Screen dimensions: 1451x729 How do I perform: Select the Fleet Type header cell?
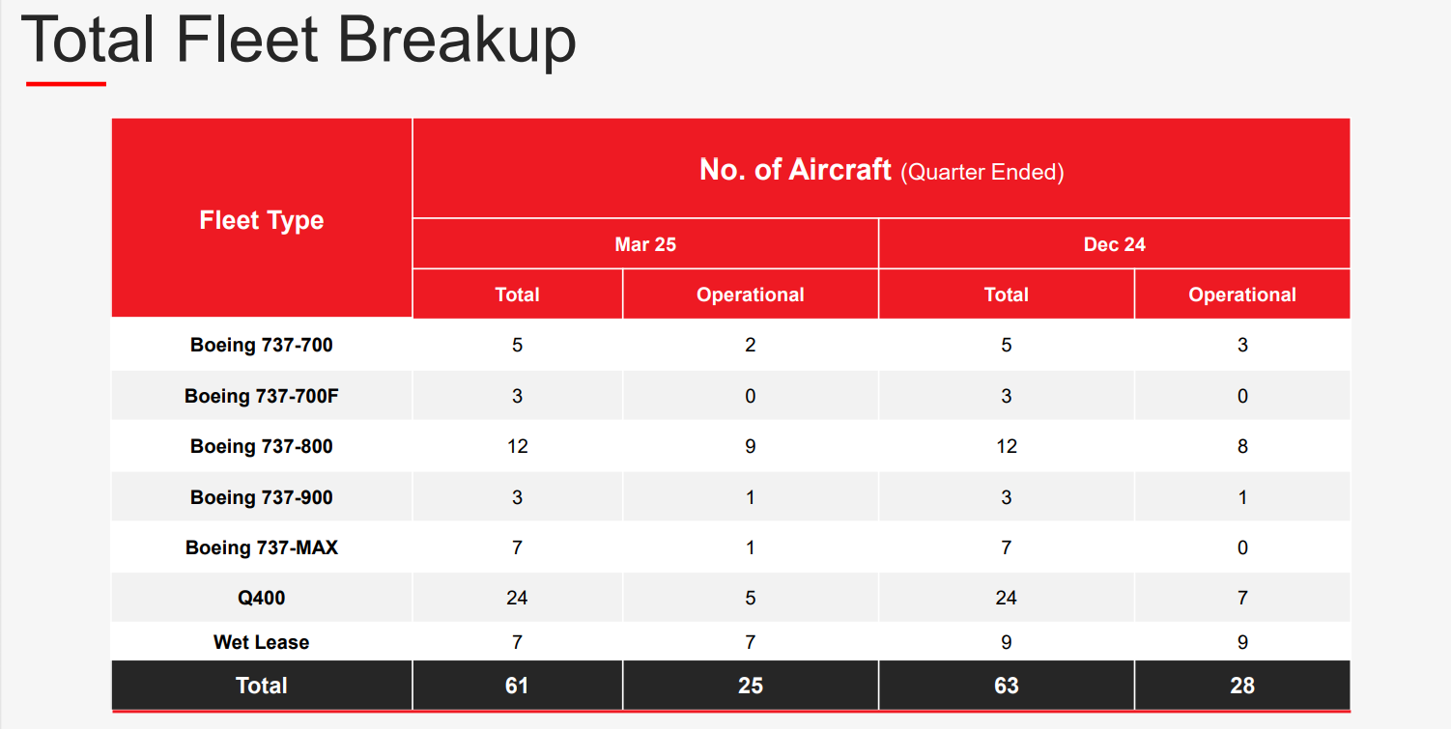(x=262, y=218)
